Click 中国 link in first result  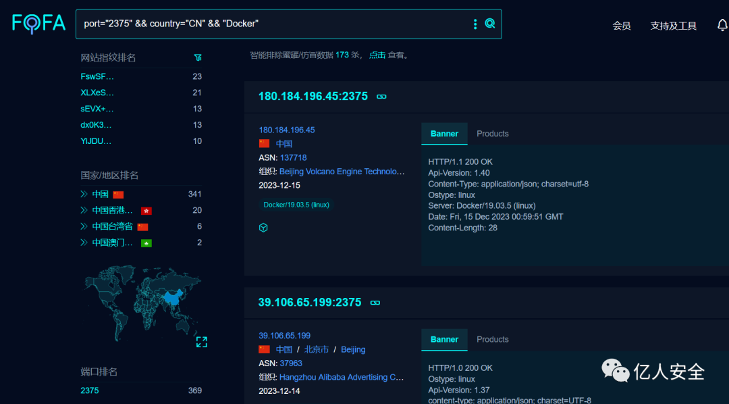click(x=283, y=144)
